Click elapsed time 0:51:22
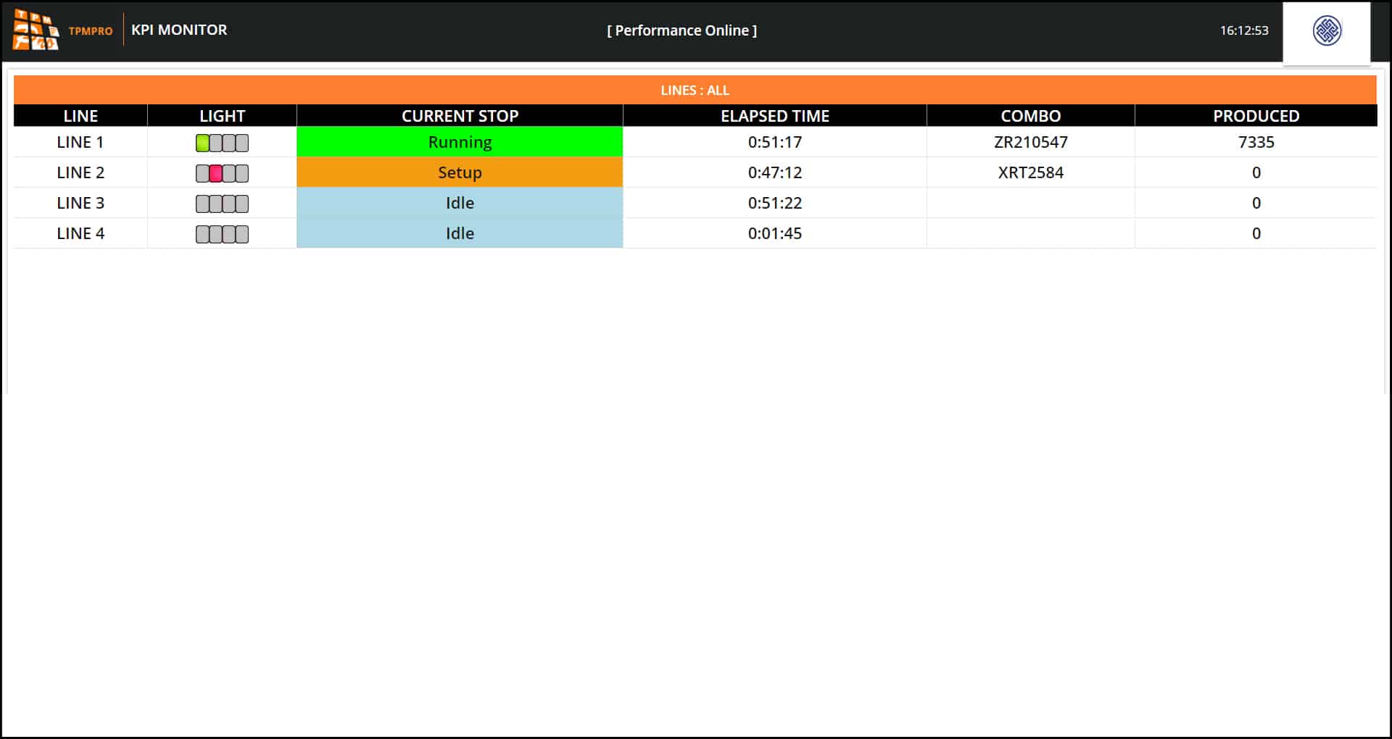Viewport: 1392px width, 739px height. 774,203
